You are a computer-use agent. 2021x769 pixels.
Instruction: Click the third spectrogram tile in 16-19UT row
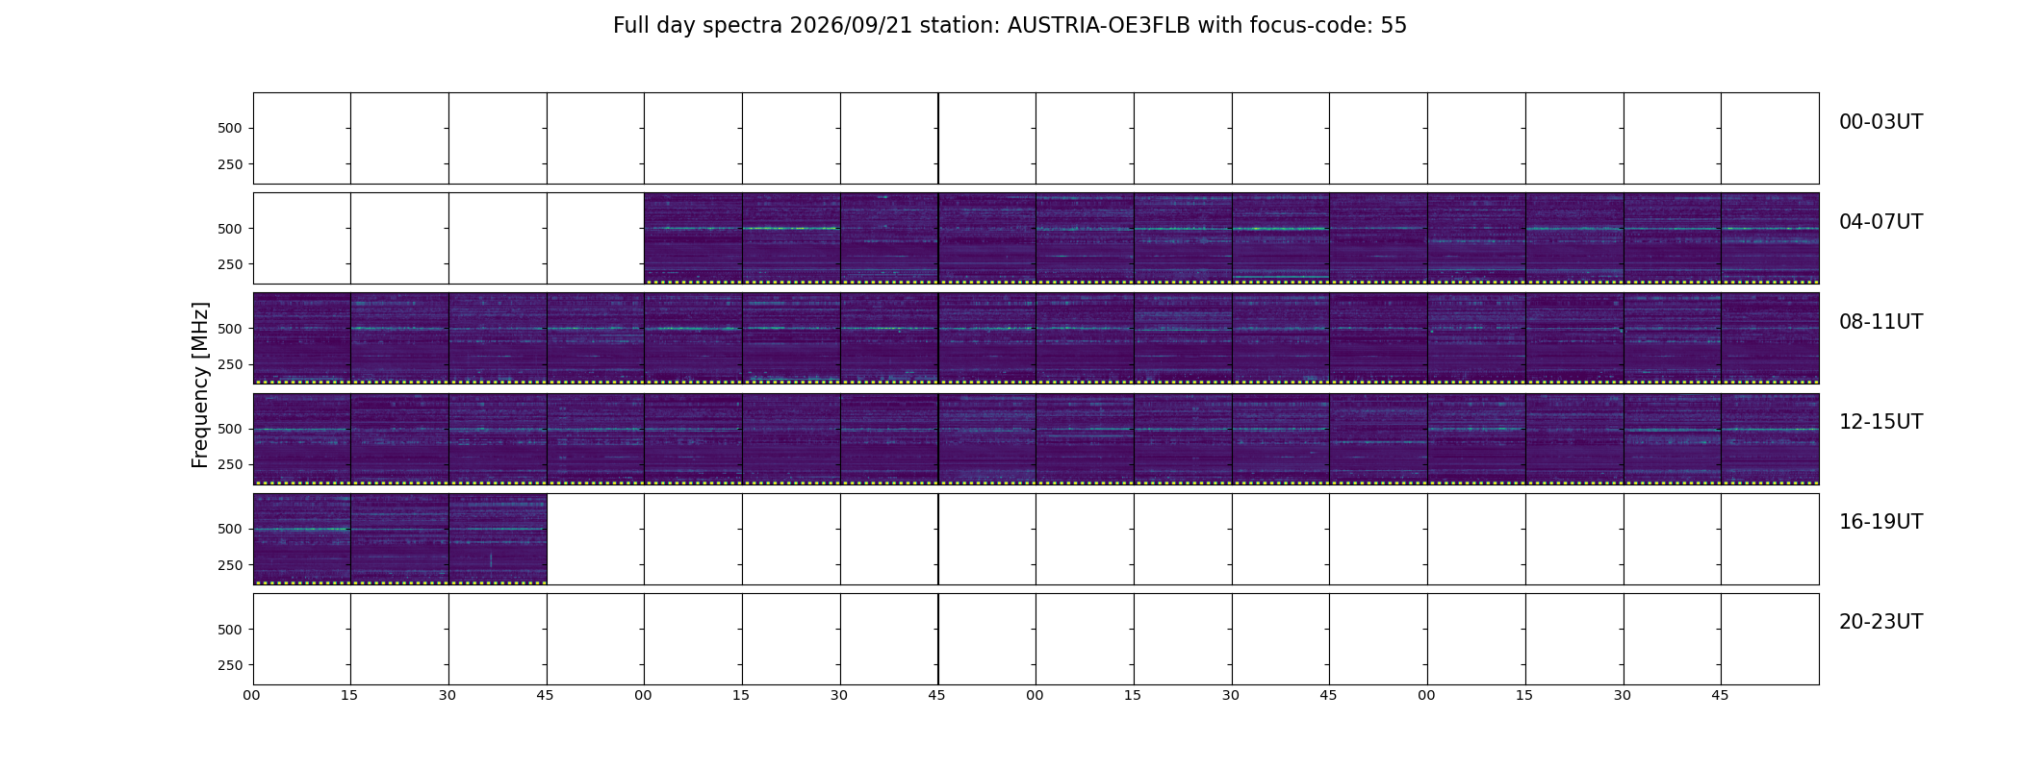point(498,538)
